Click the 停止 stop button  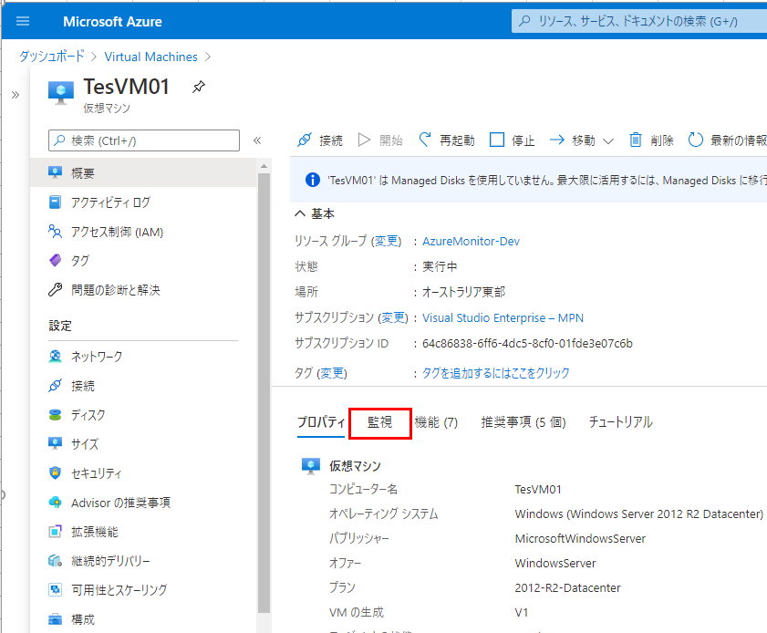coord(513,140)
